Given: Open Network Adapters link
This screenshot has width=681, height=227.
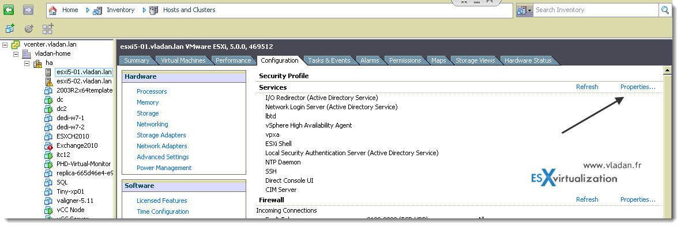Looking at the screenshot, I should coord(161,146).
